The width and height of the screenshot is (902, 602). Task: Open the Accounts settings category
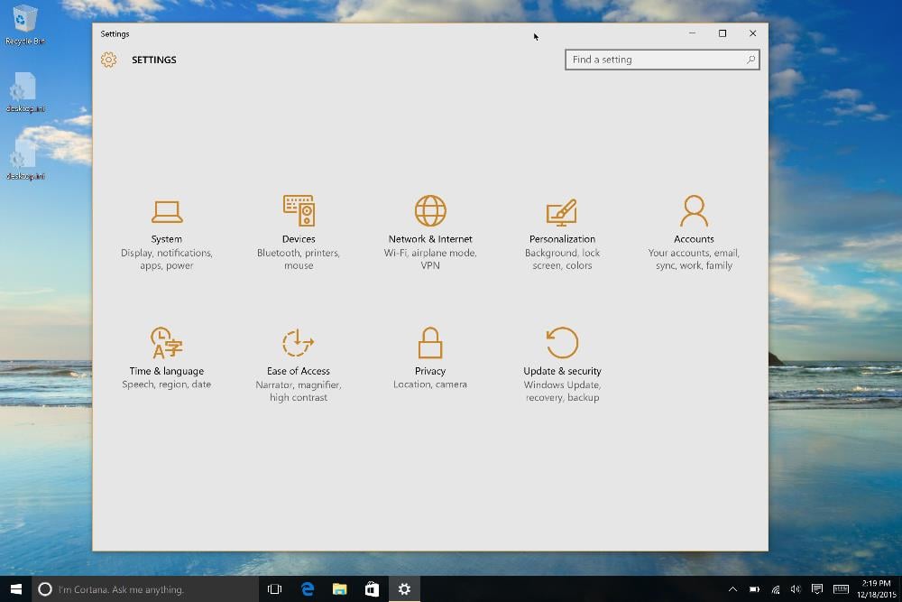pyautogui.click(x=694, y=235)
